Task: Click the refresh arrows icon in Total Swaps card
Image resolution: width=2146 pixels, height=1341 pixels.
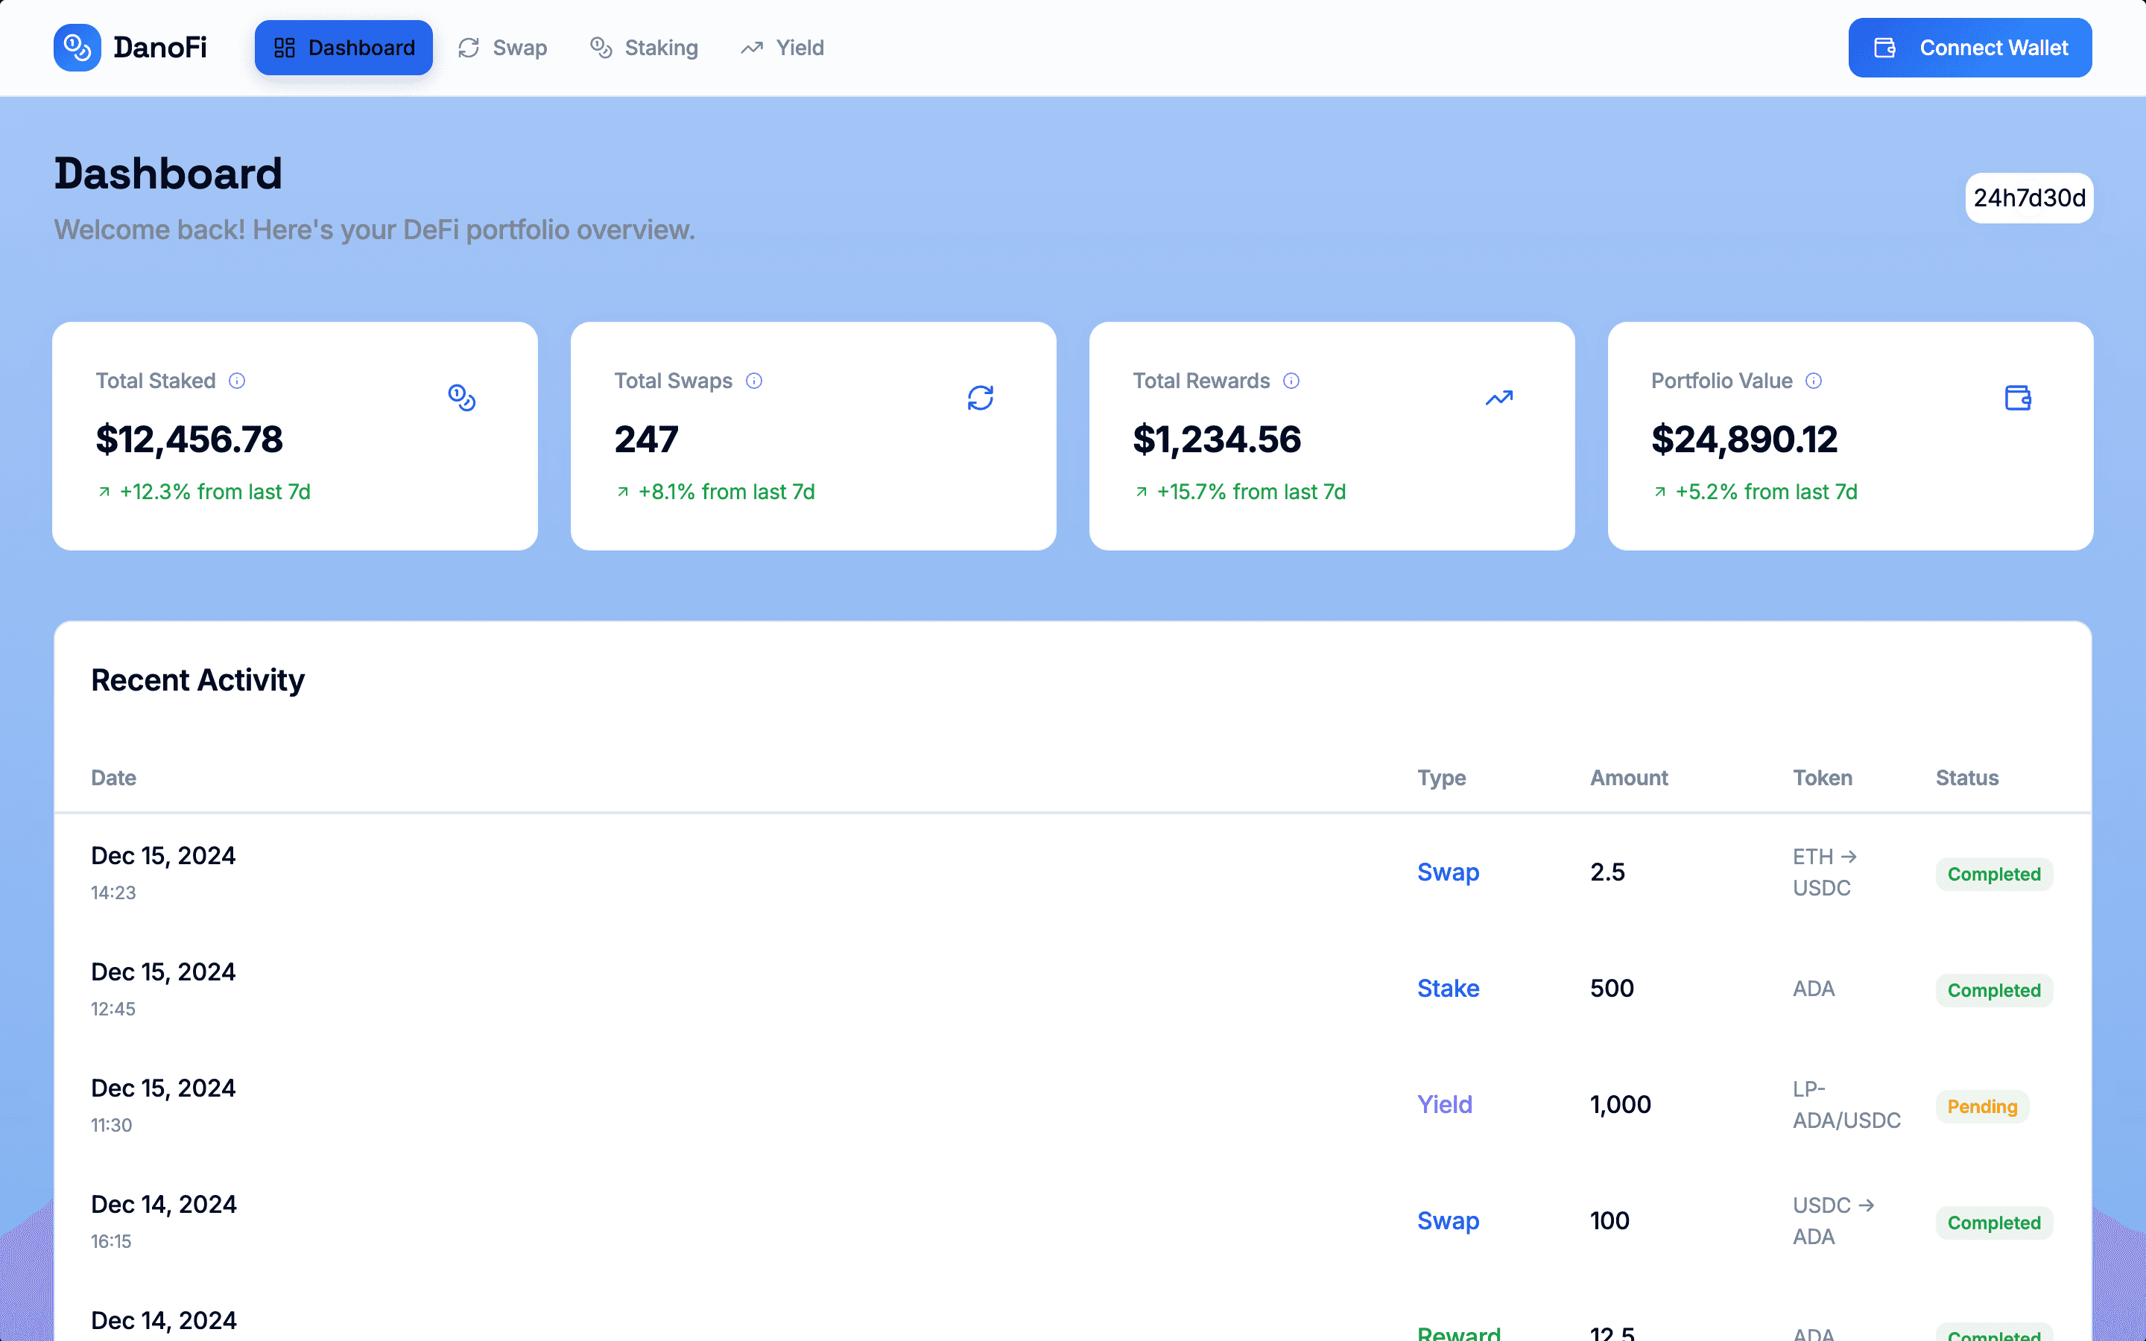Action: (x=980, y=397)
